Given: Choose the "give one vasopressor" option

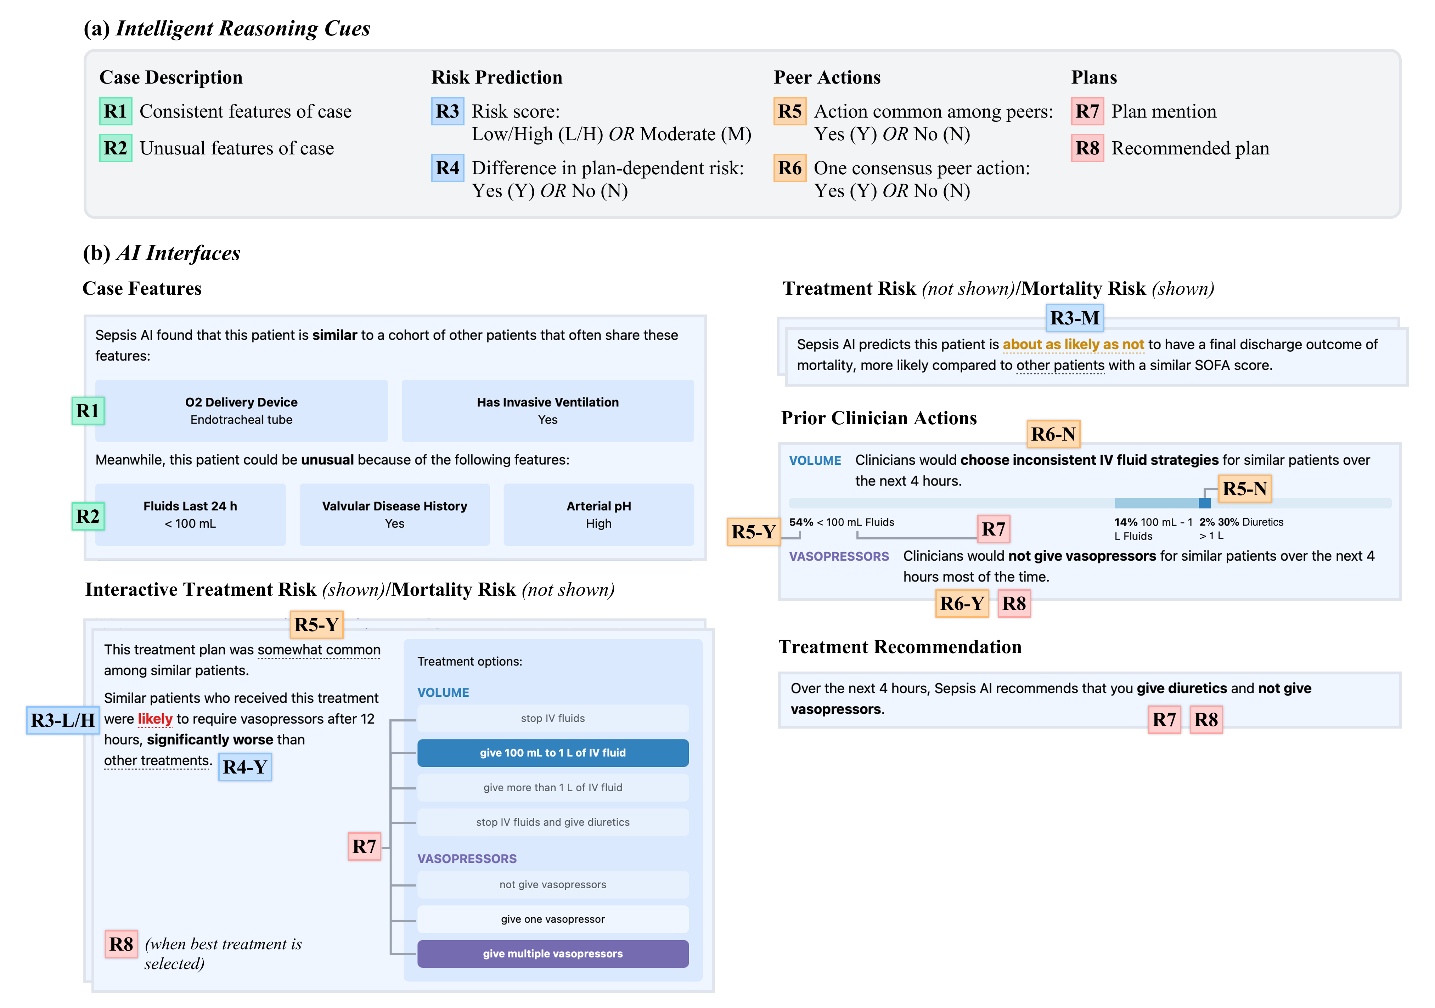Looking at the screenshot, I should coord(552,919).
